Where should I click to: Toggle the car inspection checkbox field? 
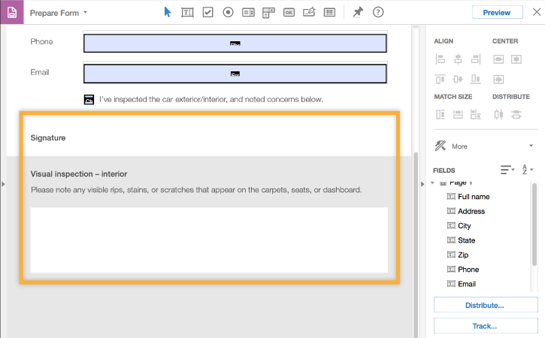(x=89, y=99)
